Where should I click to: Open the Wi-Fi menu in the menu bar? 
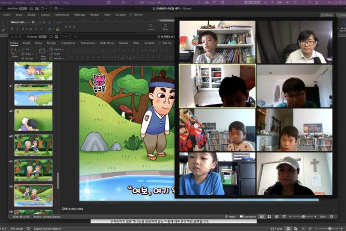pyautogui.click(x=295, y=2)
